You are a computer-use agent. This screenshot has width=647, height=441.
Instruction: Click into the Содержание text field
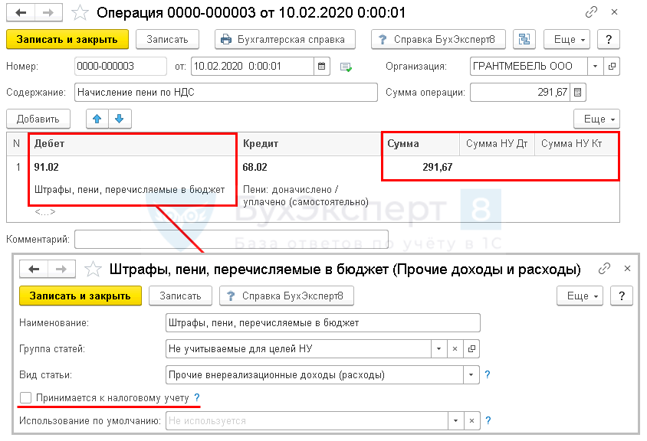point(225,93)
